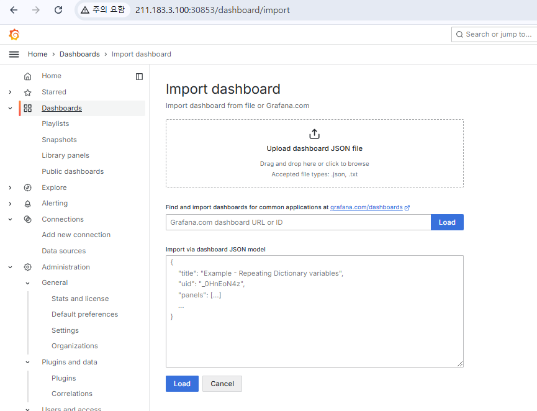Screen dimensions: 537x411
Task: Go to Home breadcrumb
Action: (x=38, y=54)
